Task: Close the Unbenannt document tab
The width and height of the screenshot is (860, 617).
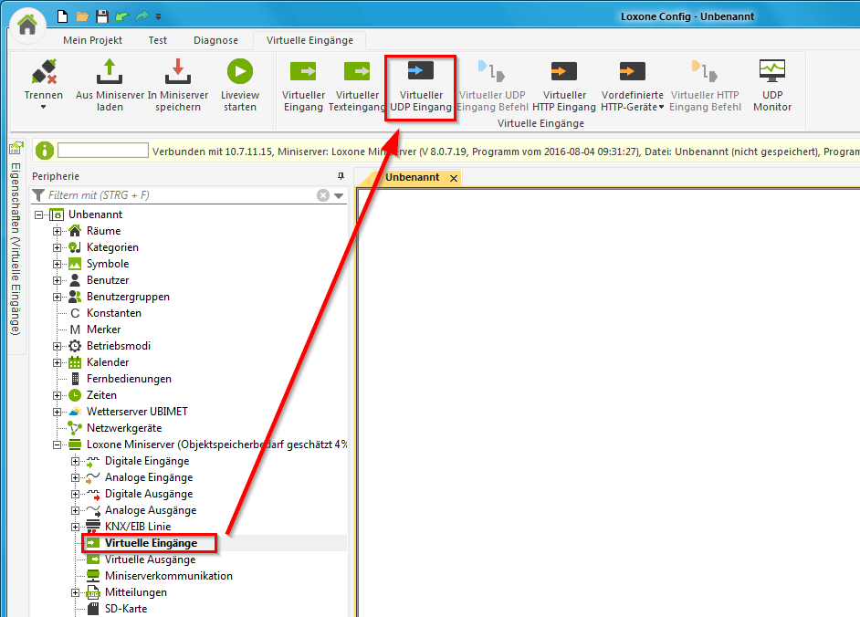Action: pyautogui.click(x=454, y=178)
